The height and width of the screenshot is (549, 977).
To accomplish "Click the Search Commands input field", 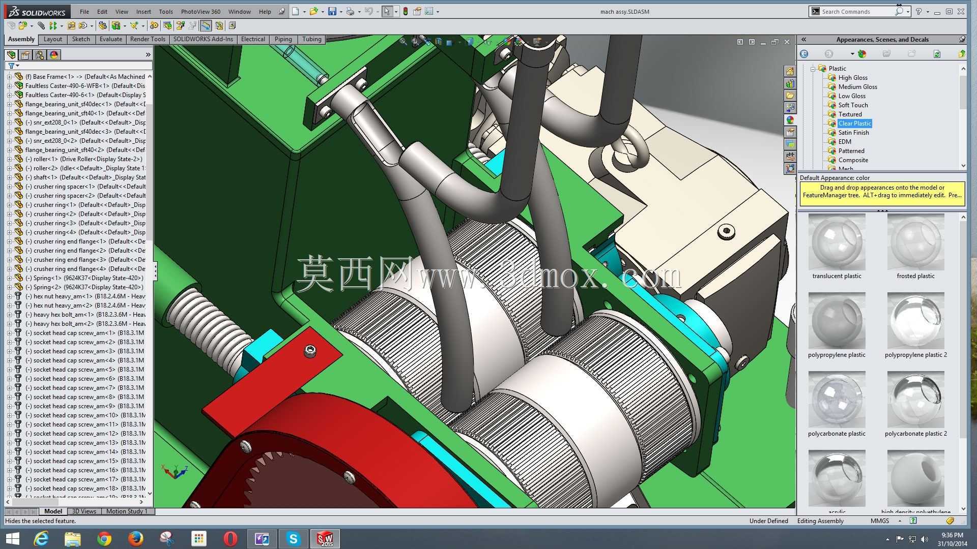I will click(857, 11).
